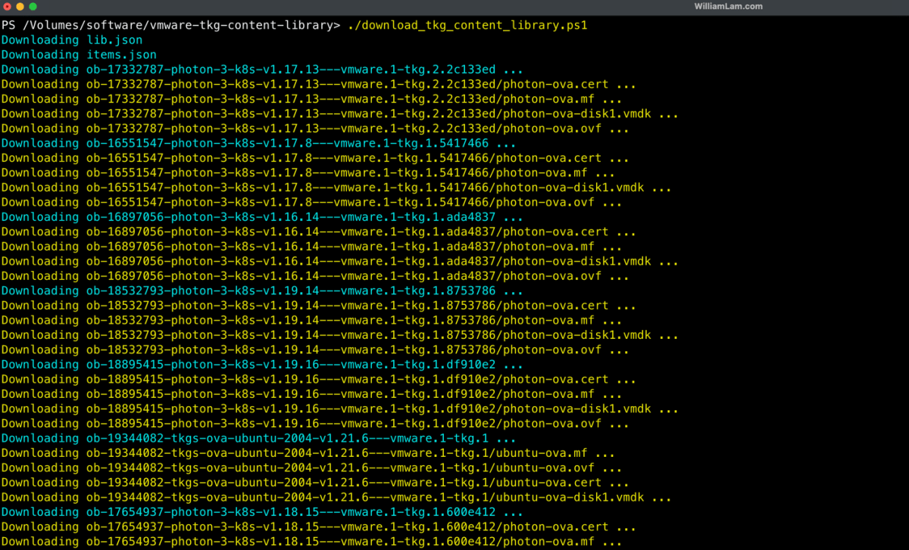909x550 pixels.
Task: Click the PS /Volumes/software prompt path
Action: point(170,25)
